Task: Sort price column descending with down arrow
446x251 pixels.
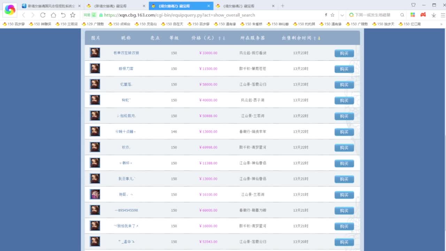Action: pyautogui.click(x=224, y=38)
